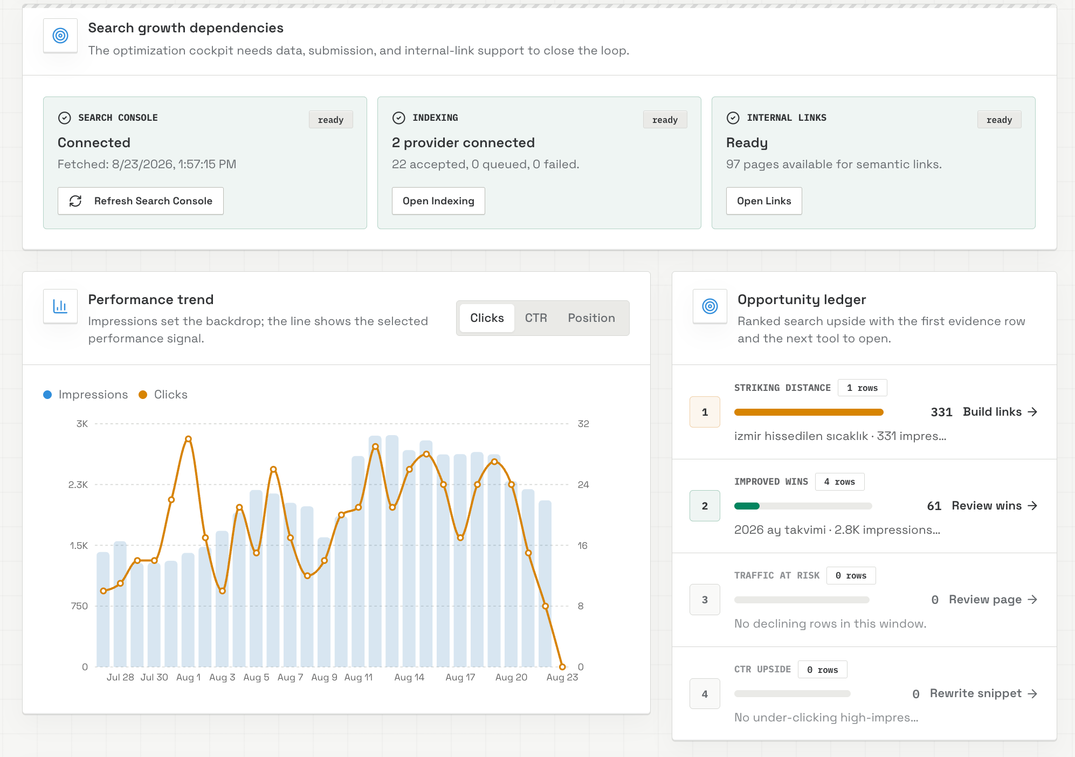Image resolution: width=1075 pixels, height=757 pixels.
Task: Click the CTR Upside empty progress bar
Action: coord(793,693)
